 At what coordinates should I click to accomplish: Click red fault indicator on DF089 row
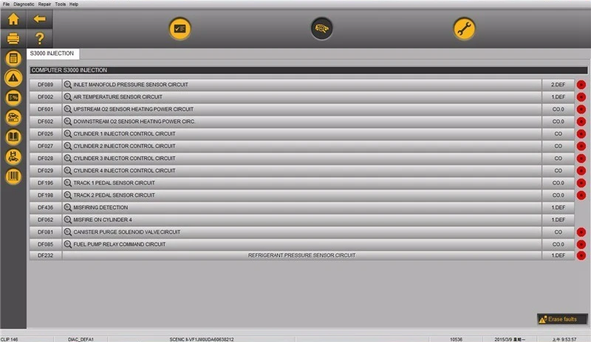(581, 85)
